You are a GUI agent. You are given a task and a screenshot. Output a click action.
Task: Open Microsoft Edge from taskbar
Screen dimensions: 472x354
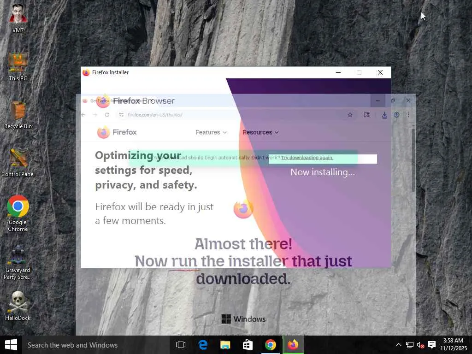(x=203, y=345)
